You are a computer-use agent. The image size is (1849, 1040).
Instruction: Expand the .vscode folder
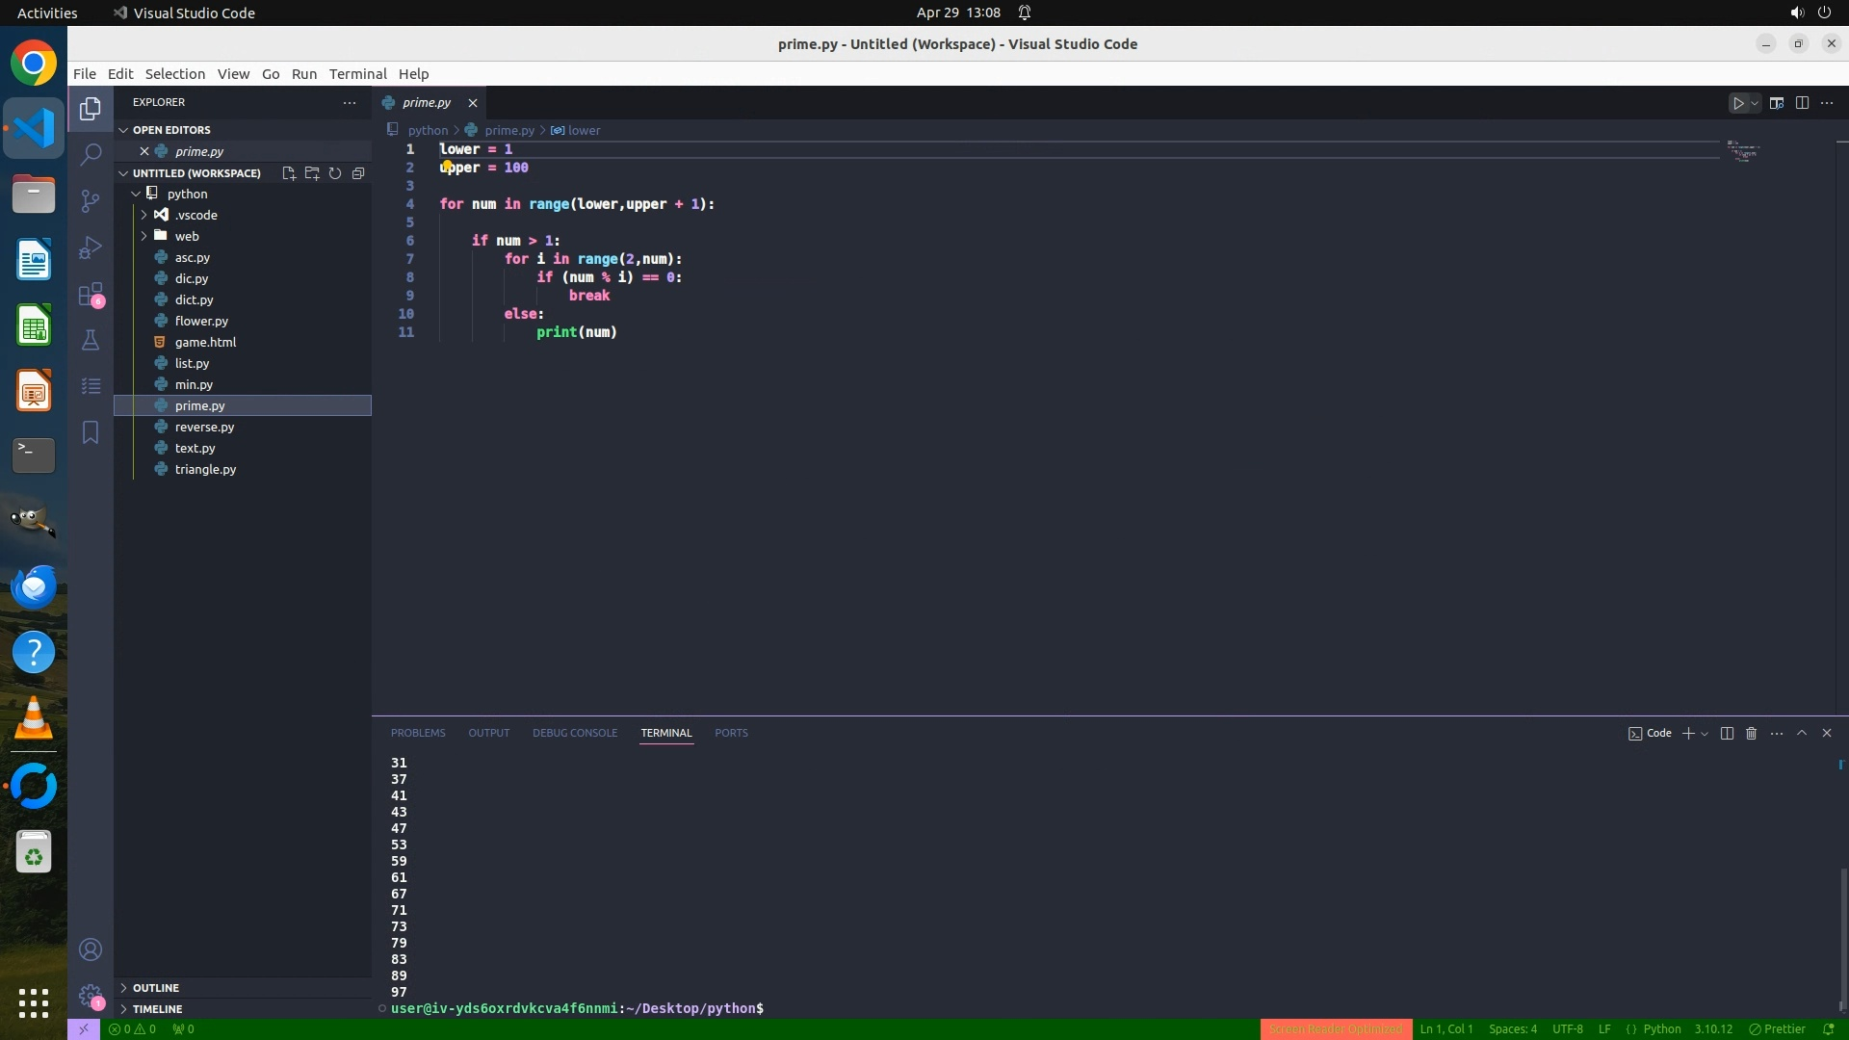[195, 215]
